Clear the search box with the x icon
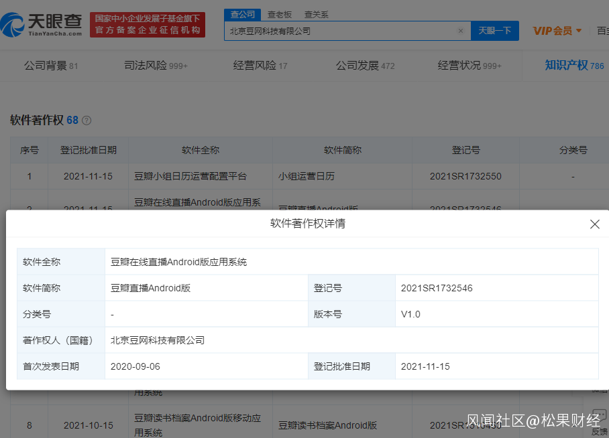This screenshot has height=438, width=609. point(461,31)
